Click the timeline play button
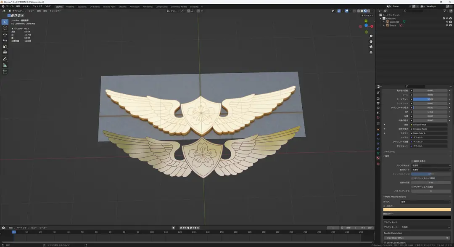The height and width of the screenshot is (247, 454). click(191, 228)
